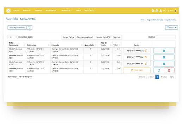Image resolution: width=182 pixels, height=133 pixels.
Task: Click the info button for card ending 4951
Action: [164, 64]
